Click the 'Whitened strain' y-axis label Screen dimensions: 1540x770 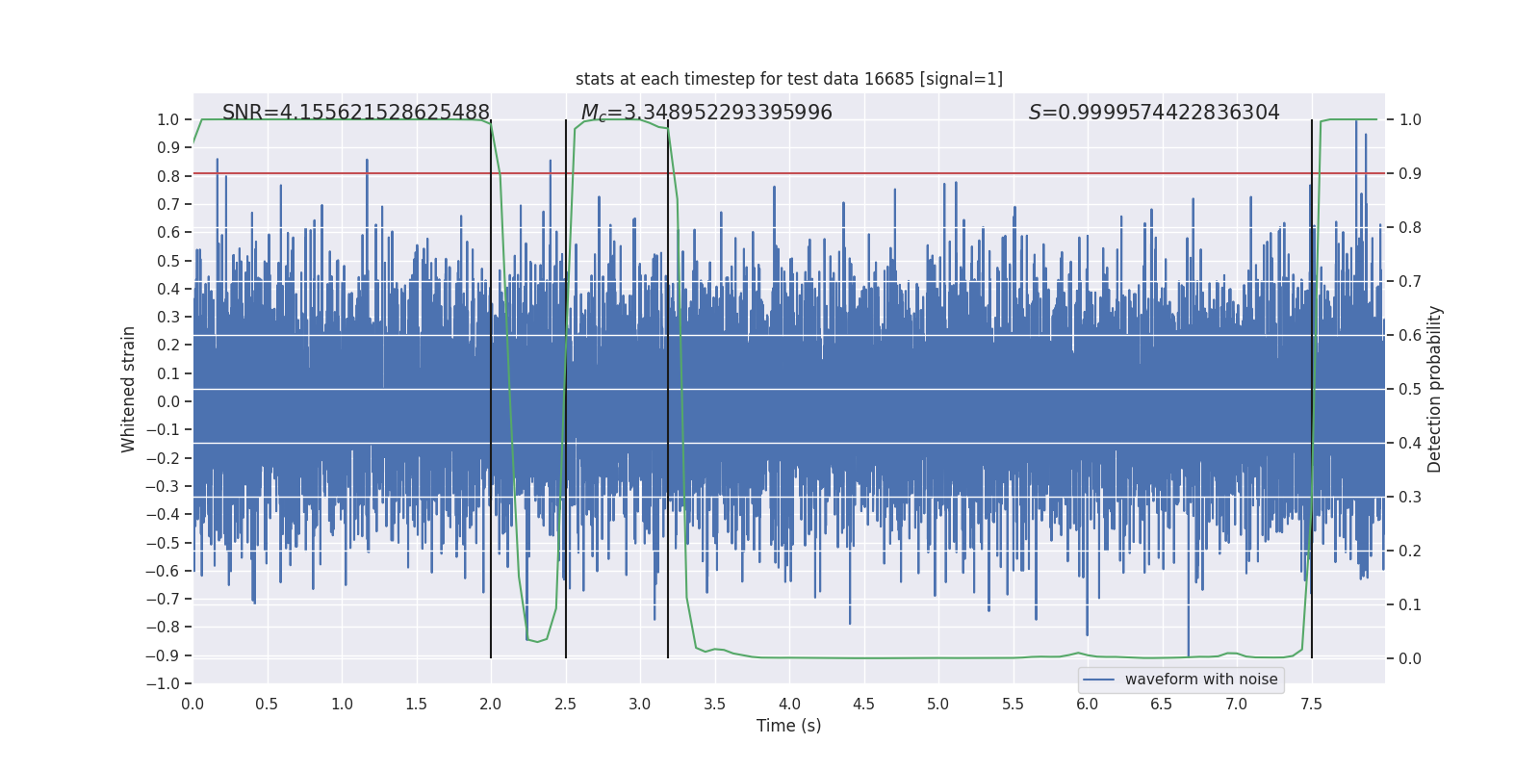pos(129,389)
